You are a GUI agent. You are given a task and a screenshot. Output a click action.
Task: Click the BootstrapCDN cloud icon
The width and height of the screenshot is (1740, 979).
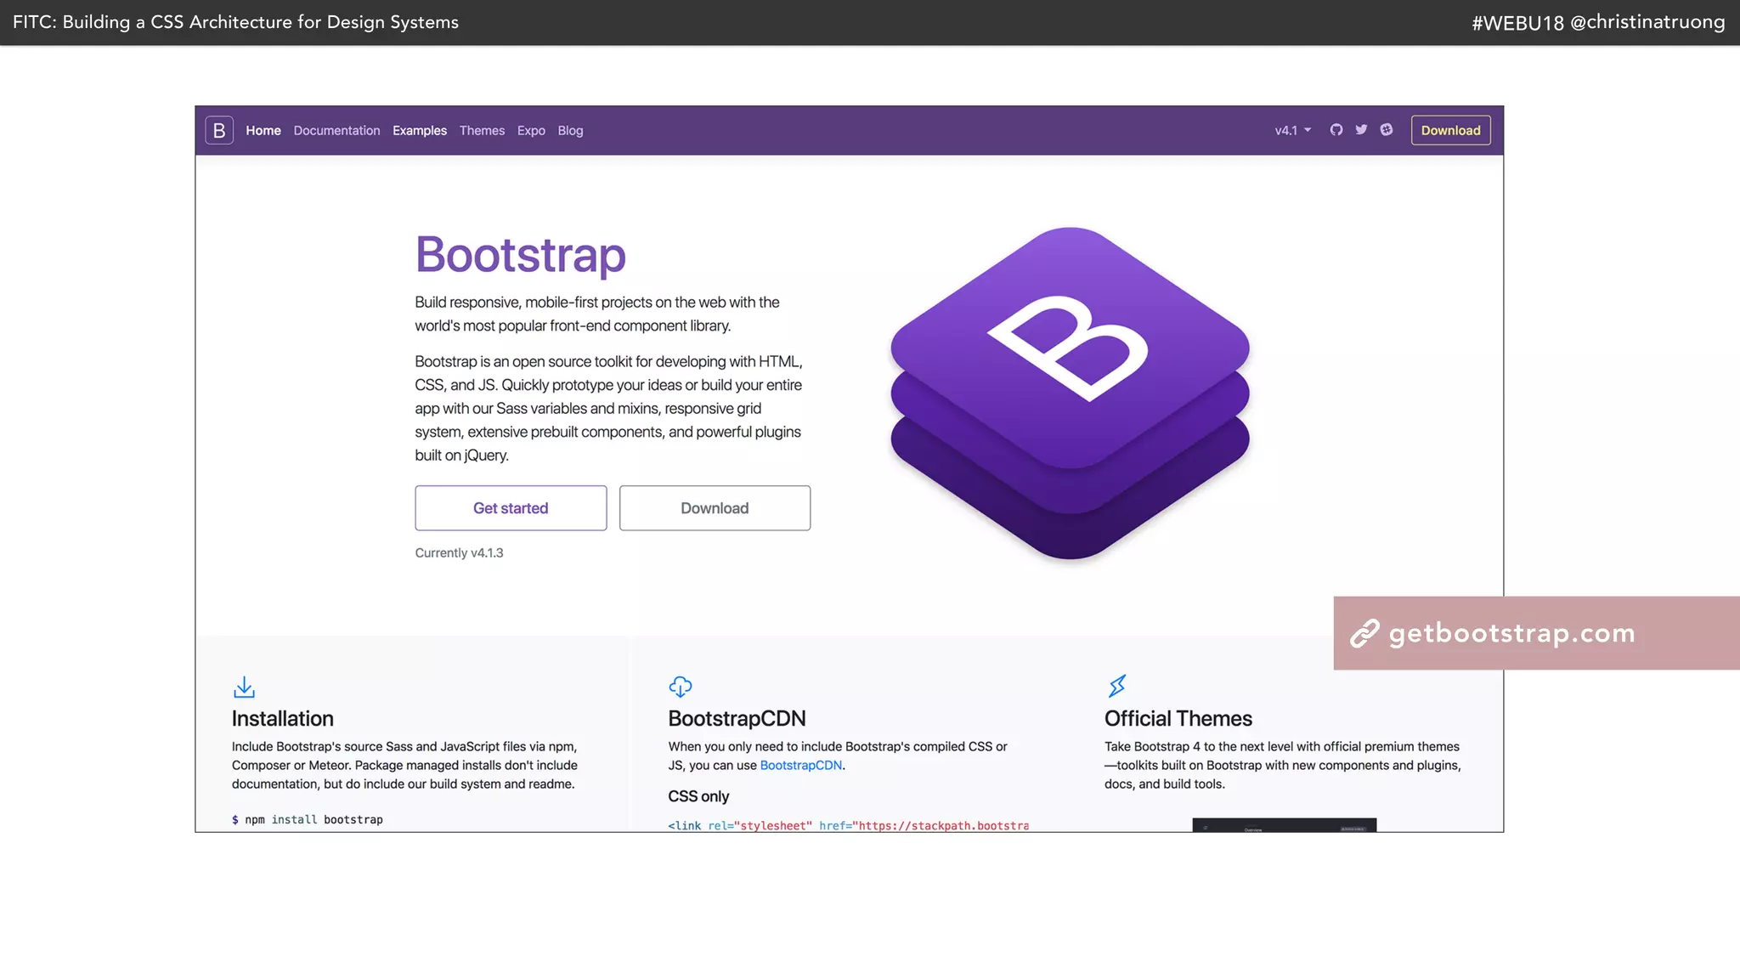coord(681,687)
